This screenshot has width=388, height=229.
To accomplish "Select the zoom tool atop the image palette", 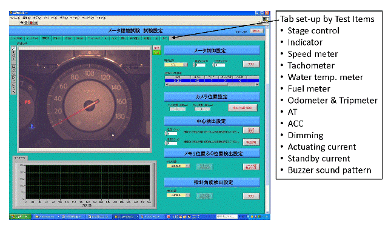I will click(14, 48).
